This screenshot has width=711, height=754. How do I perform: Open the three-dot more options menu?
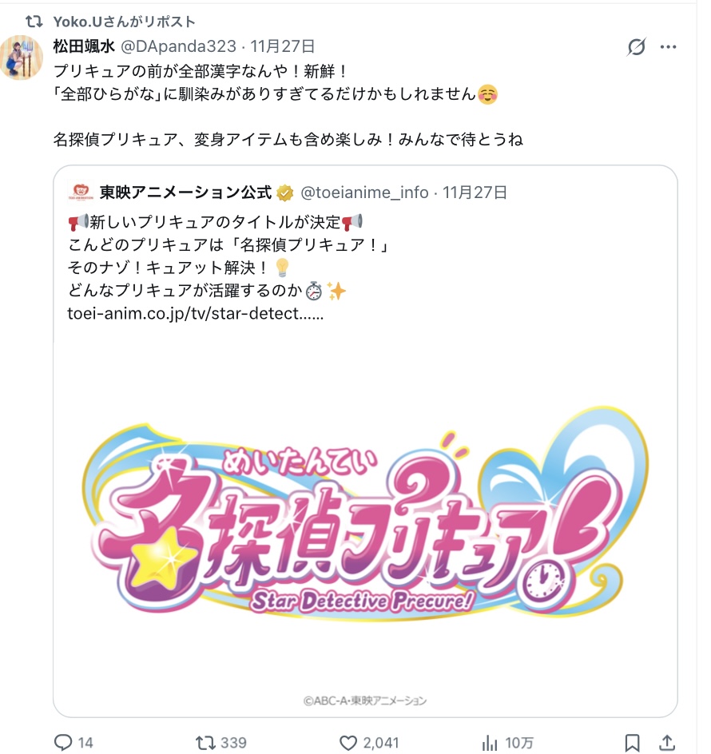pos(668,46)
